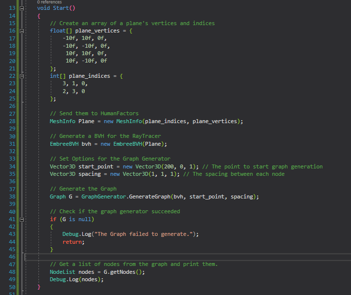Click the string "The Graph failed to generate."
351x295 pixels.
click(x=143, y=234)
